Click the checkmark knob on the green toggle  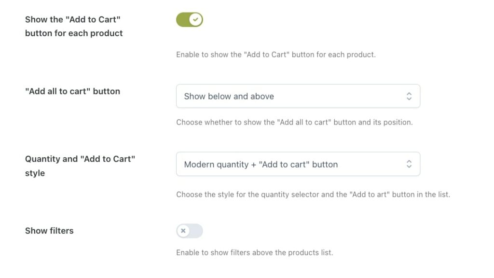pyautogui.click(x=196, y=20)
